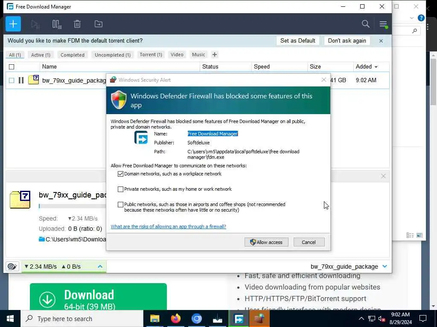Toggle snail mode icon in status bar
This screenshot has height=327, width=437.
pyautogui.click(x=12, y=267)
